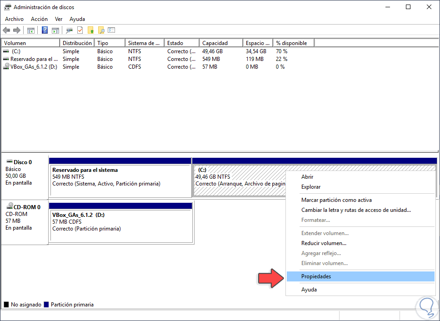
Task: Click the page with checkmark icon
Action: (x=80, y=30)
